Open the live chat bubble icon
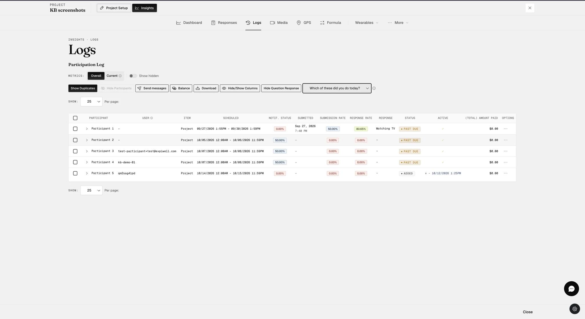Viewport: 585px width, 319px height. click(571, 289)
